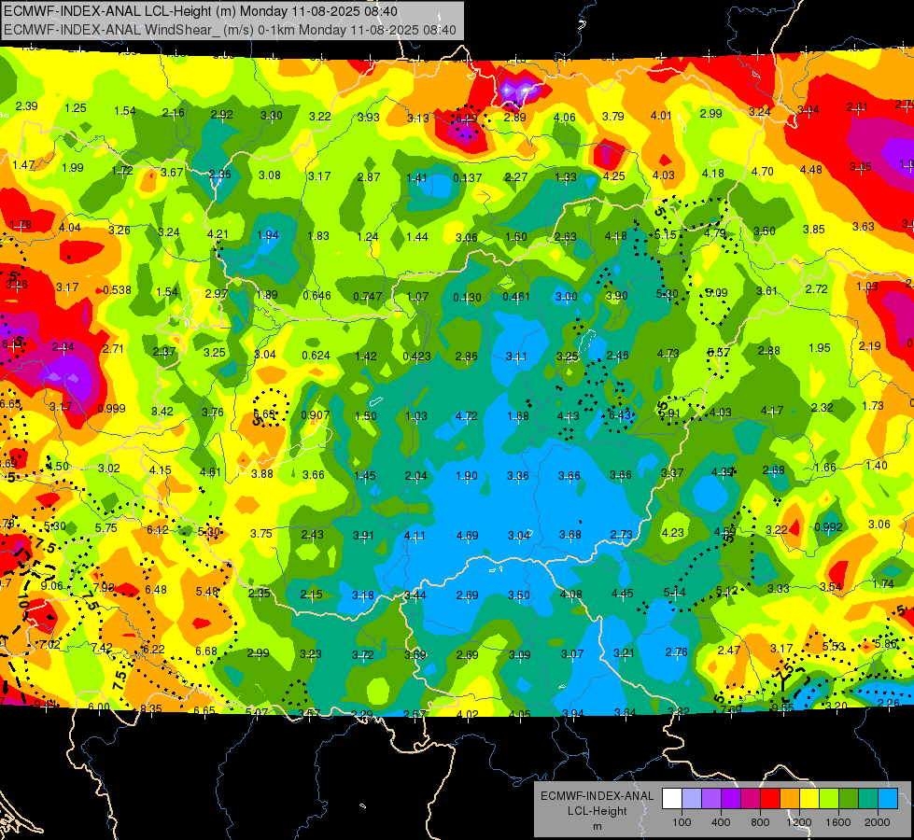Click legend scale value '1600'
This screenshot has width=914, height=840.
coord(837,822)
